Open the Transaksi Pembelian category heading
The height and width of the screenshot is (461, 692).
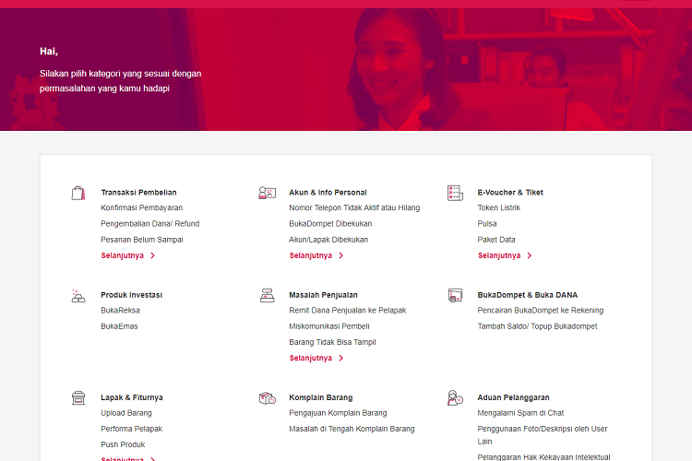coord(138,193)
